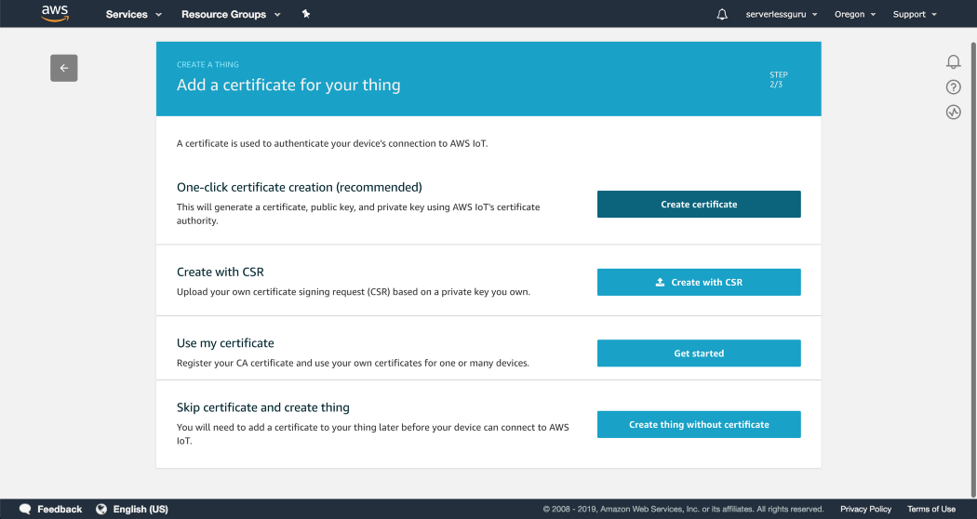The image size is (977, 519).
Task: Click the language globe icon
Action: 100,509
